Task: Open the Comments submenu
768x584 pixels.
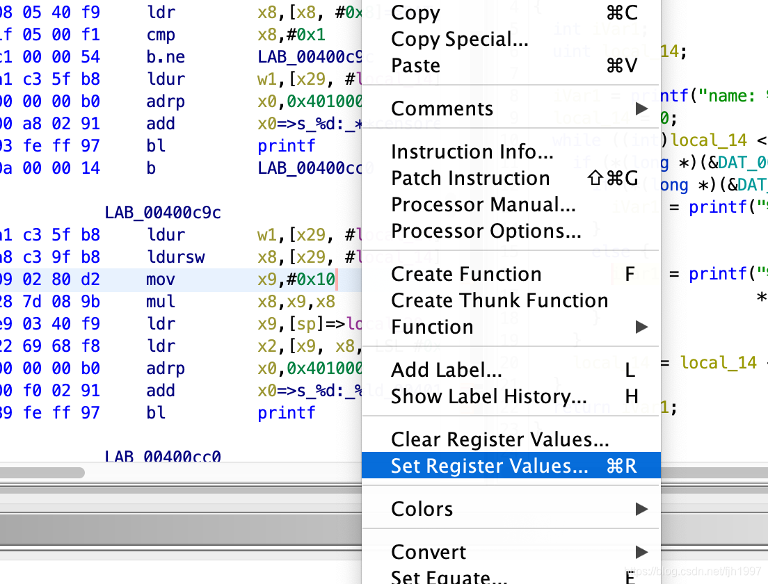Action: (511, 108)
